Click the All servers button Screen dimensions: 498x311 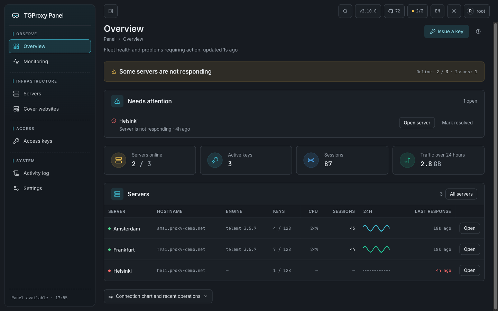click(x=461, y=194)
